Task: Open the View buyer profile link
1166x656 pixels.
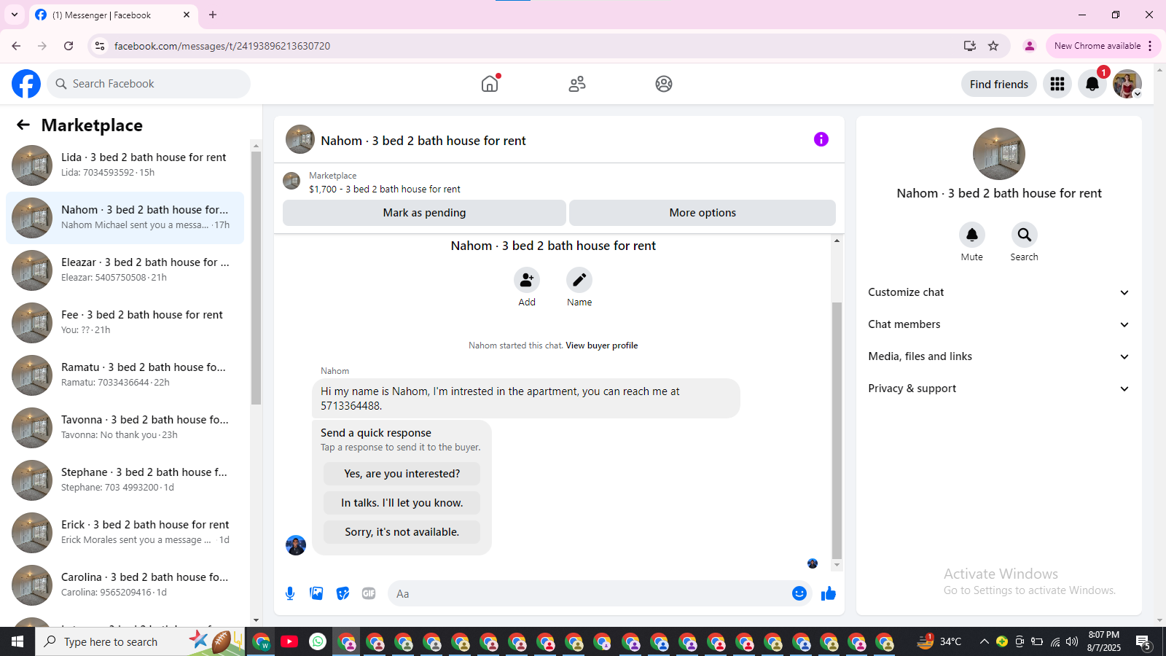Action: pos(602,345)
